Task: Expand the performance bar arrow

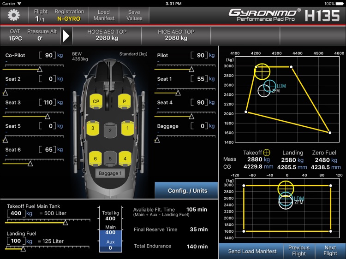Action: pos(66,35)
